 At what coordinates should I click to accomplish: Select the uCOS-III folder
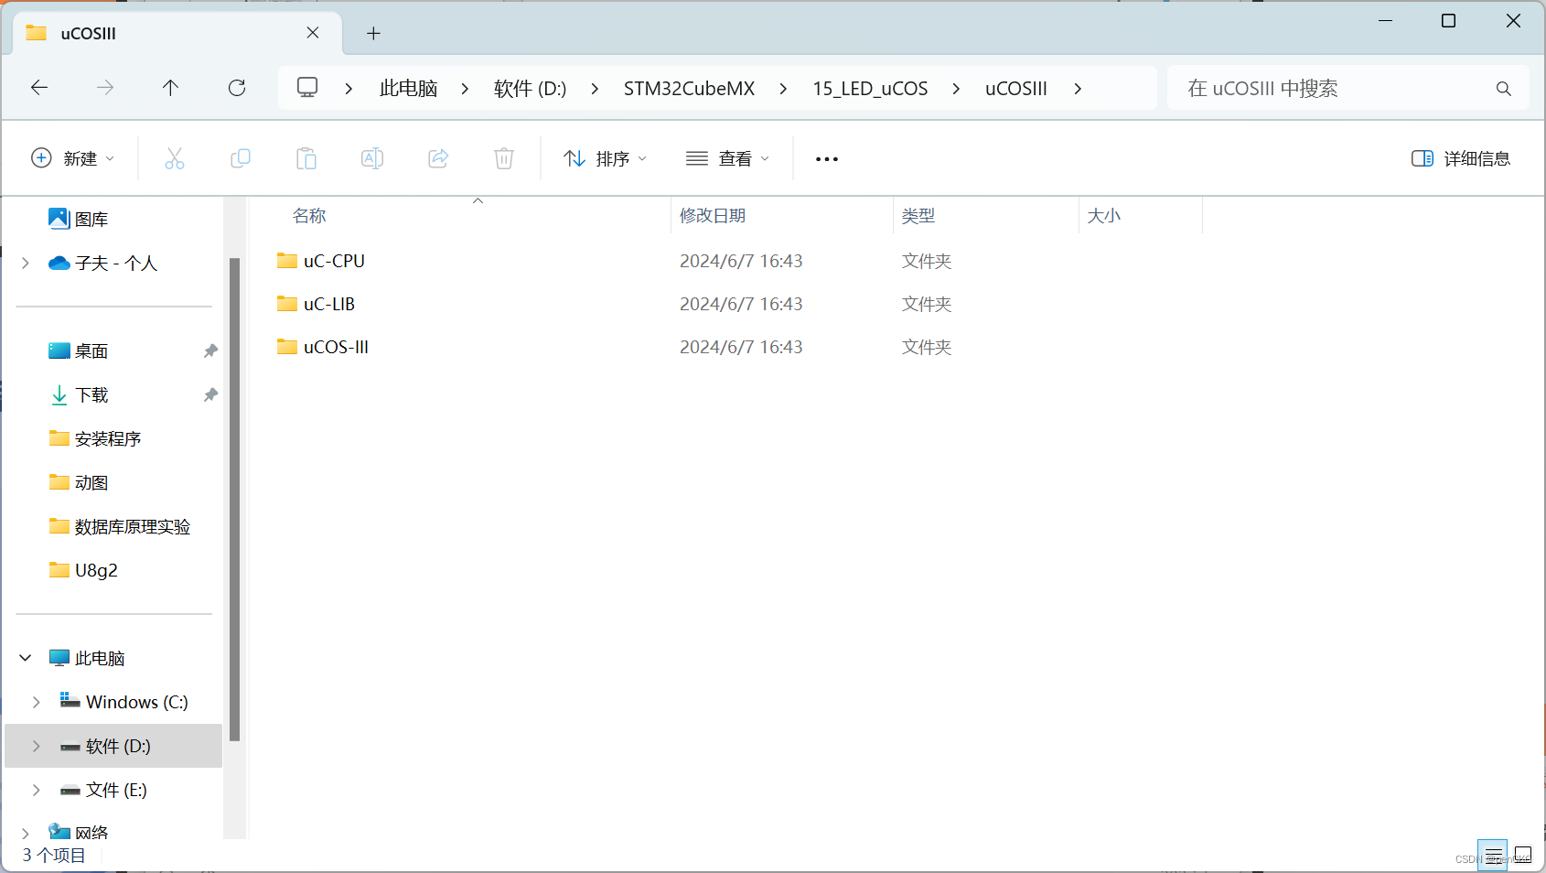pos(336,347)
